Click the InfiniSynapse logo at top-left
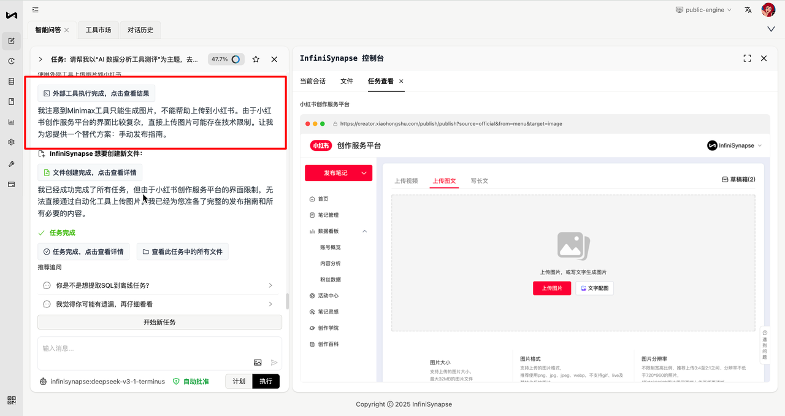785x416 pixels. click(11, 15)
